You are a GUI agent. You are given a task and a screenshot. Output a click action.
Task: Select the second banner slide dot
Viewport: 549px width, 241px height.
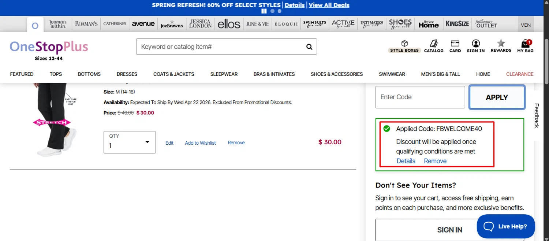(x=272, y=11)
